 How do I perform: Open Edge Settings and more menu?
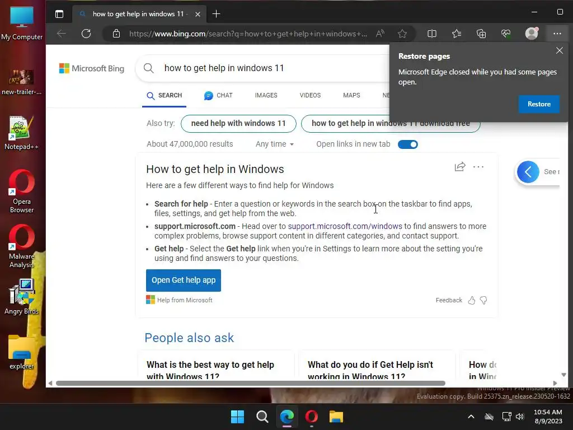[x=557, y=34]
